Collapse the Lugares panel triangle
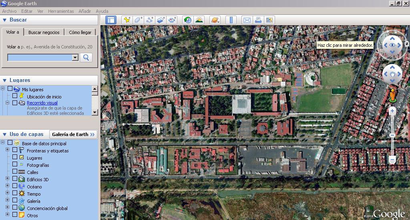 (4, 80)
